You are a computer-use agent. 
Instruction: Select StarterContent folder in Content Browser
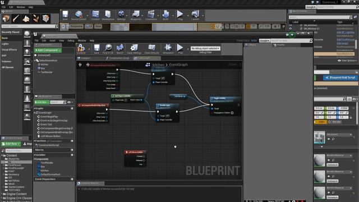tap(16, 187)
